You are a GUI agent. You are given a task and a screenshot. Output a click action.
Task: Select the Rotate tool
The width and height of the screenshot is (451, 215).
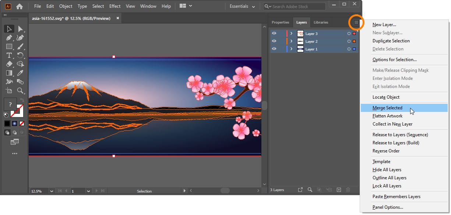(21, 54)
